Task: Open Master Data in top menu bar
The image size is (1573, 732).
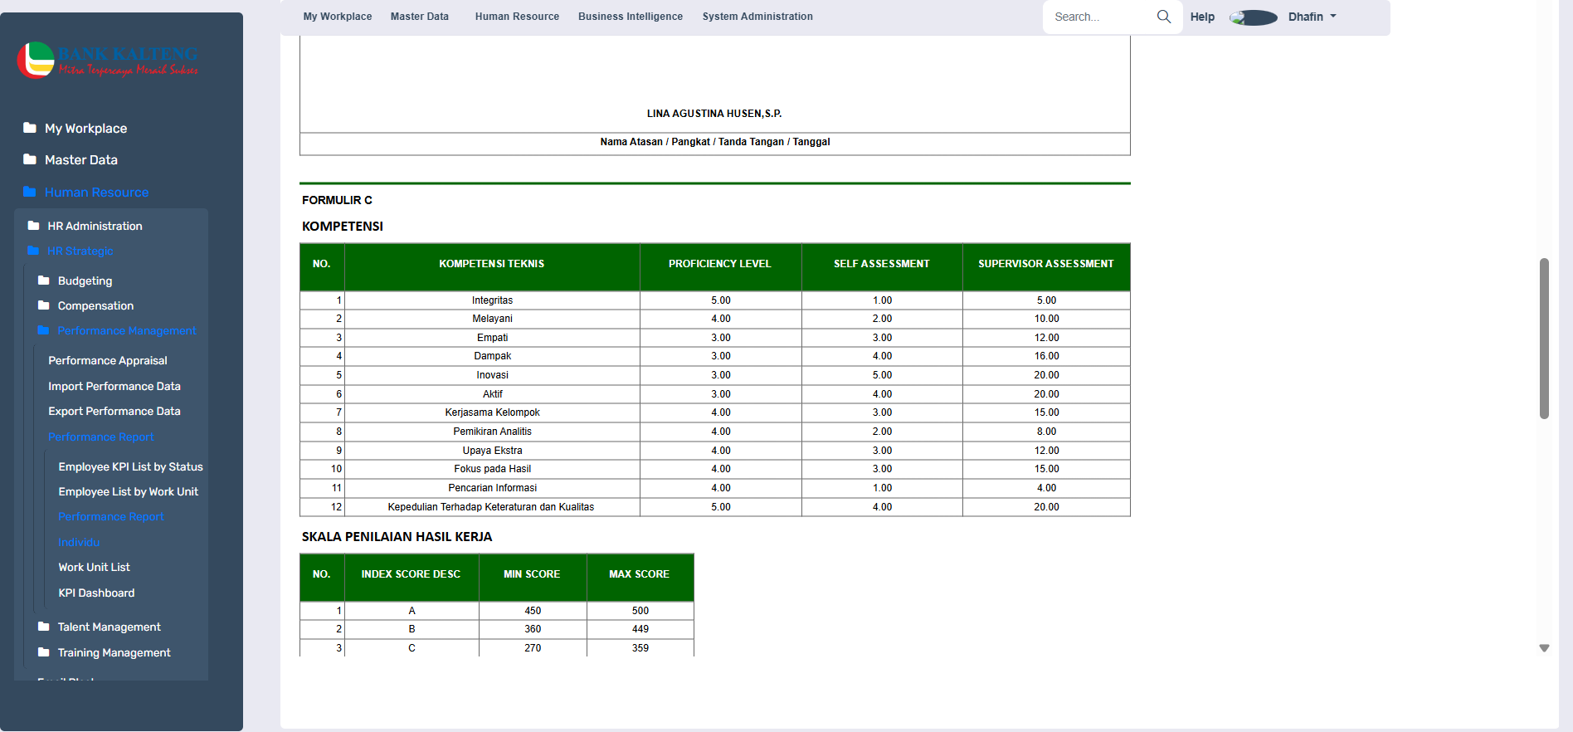Action: [x=420, y=17]
